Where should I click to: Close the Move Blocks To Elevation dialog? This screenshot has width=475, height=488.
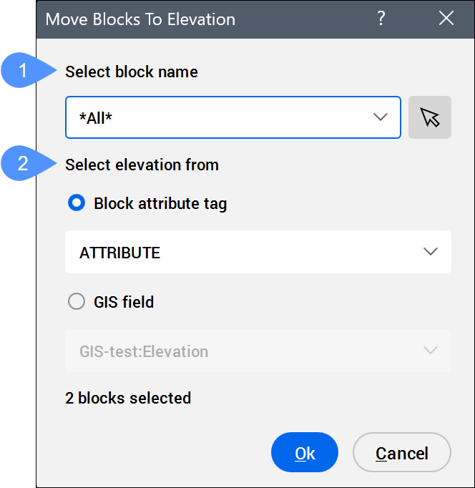click(446, 19)
